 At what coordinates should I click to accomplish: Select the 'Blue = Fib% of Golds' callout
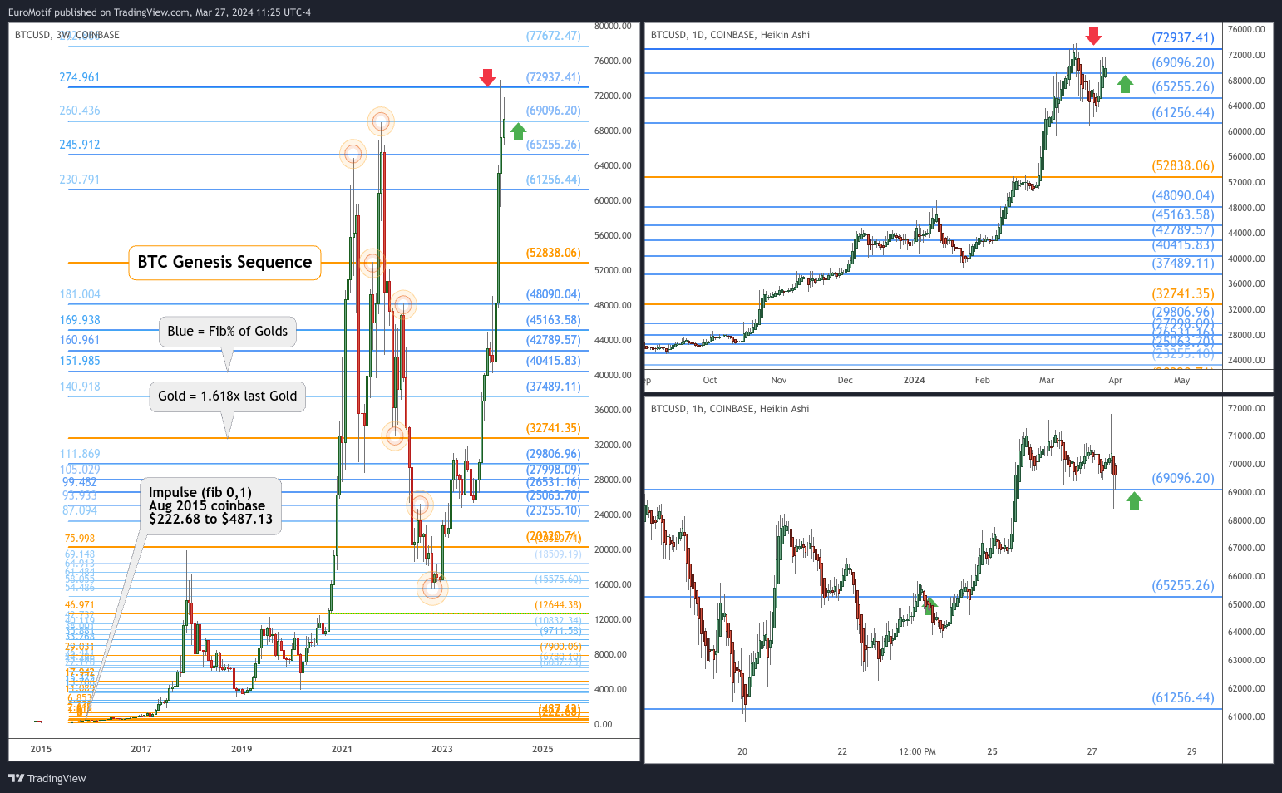click(x=227, y=331)
